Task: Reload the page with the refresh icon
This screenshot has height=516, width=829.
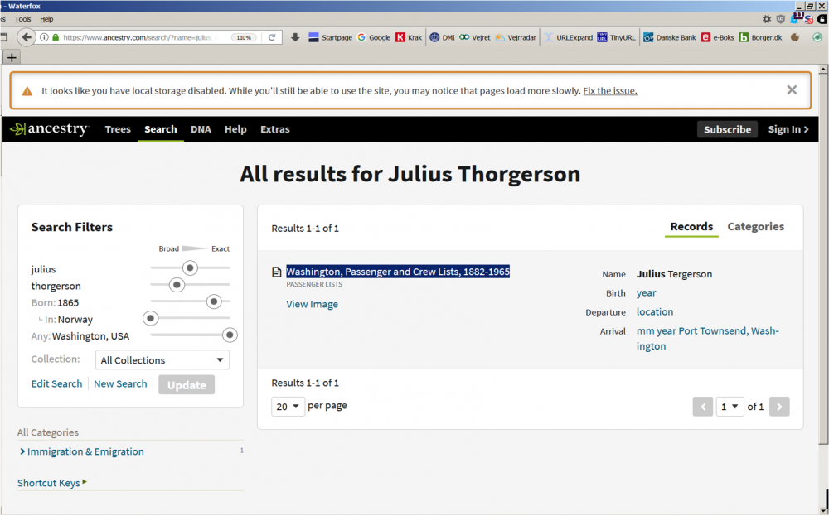Action: [271, 37]
